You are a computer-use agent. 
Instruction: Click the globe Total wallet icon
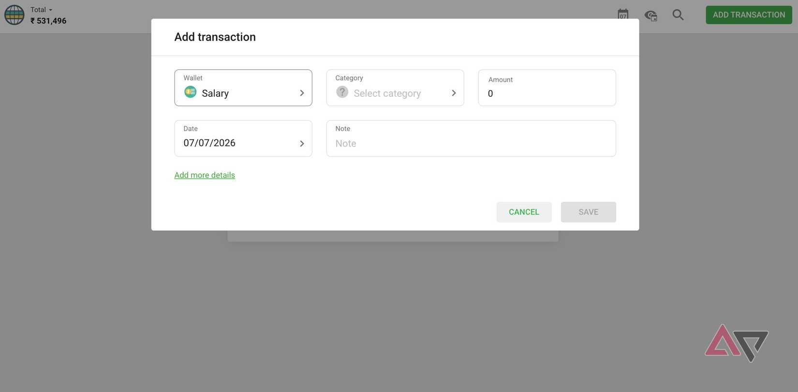pyautogui.click(x=14, y=15)
